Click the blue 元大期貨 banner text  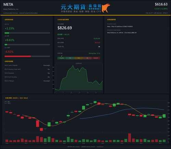[x=73, y=7]
